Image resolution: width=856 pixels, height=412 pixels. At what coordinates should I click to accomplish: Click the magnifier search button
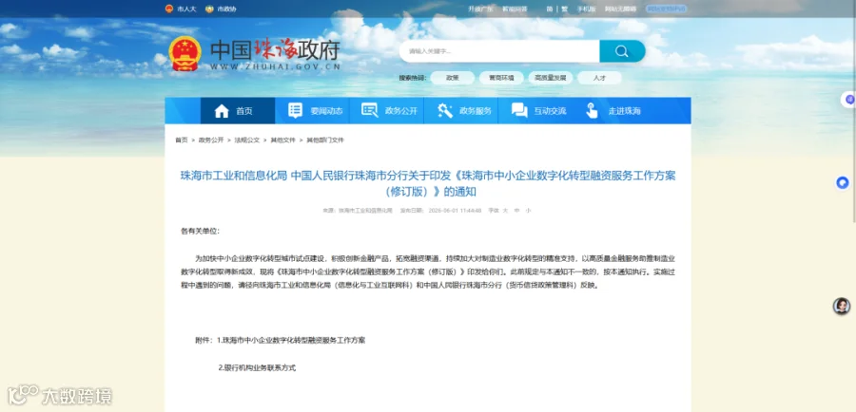622,51
